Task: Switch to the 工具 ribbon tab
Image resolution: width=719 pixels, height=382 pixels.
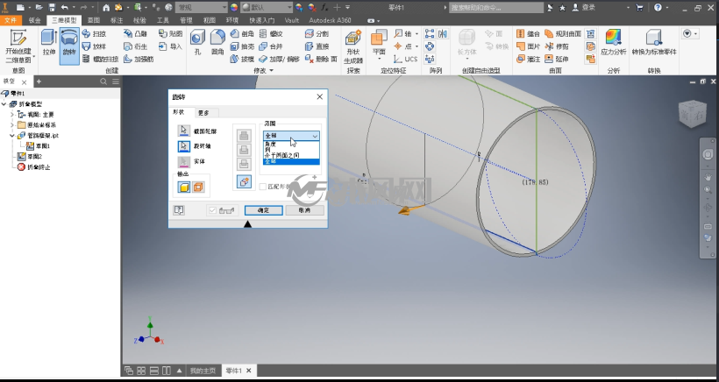Action: (x=163, y=20)
